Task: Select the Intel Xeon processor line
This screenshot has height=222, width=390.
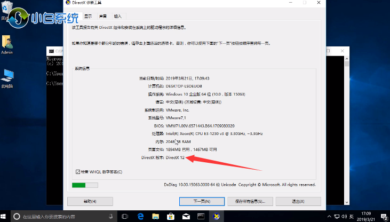Action: coord(214,133)
